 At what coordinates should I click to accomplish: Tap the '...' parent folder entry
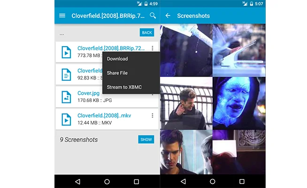point(61,34)
